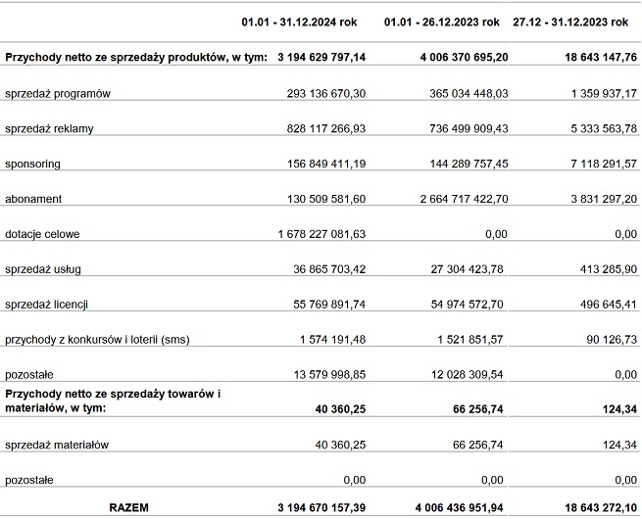Click the sprzedaż reklamy 2024 value 828 117 266,93
The width and height of the screenshot is (642, 519).
[x=326, y=129]
